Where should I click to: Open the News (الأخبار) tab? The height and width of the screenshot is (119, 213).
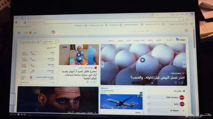(x=159, y=40)
